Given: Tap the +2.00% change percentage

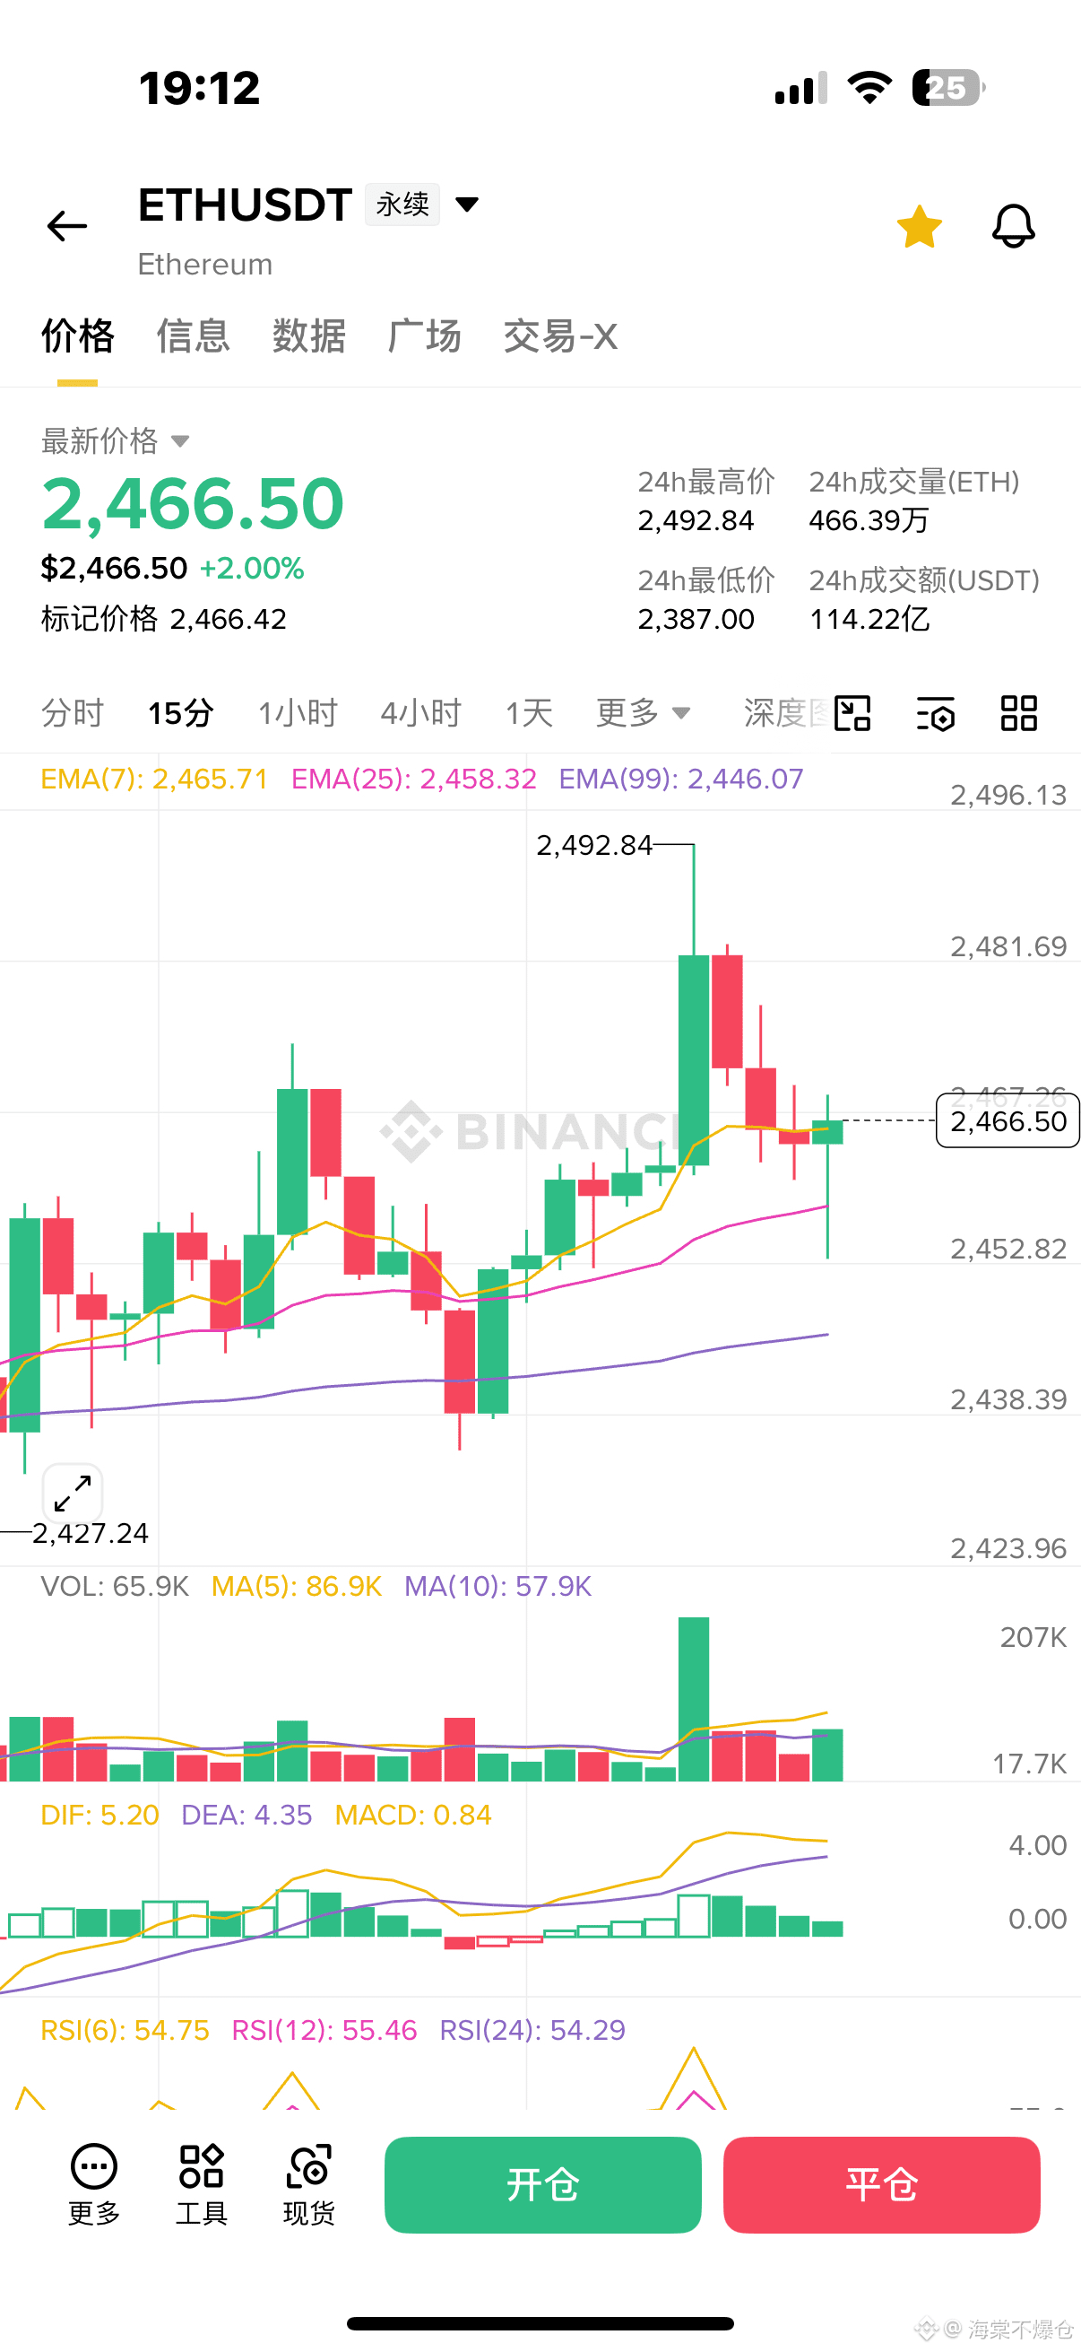Looking at the screenshot, I should click(252, 568).
